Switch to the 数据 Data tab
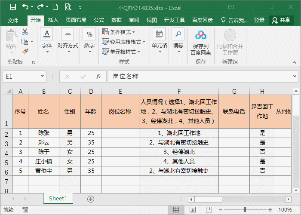The width and height of the screenshot is (301, 215). [x=117, y=20]
